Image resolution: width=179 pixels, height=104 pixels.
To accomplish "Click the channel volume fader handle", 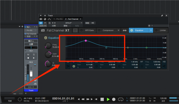I will tap(31, 74).
